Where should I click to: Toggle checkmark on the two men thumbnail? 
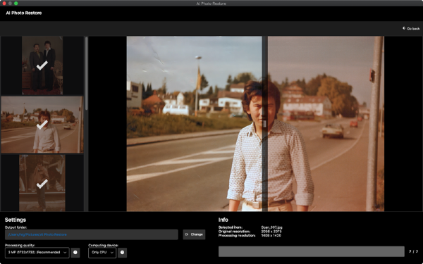point(42,65)
